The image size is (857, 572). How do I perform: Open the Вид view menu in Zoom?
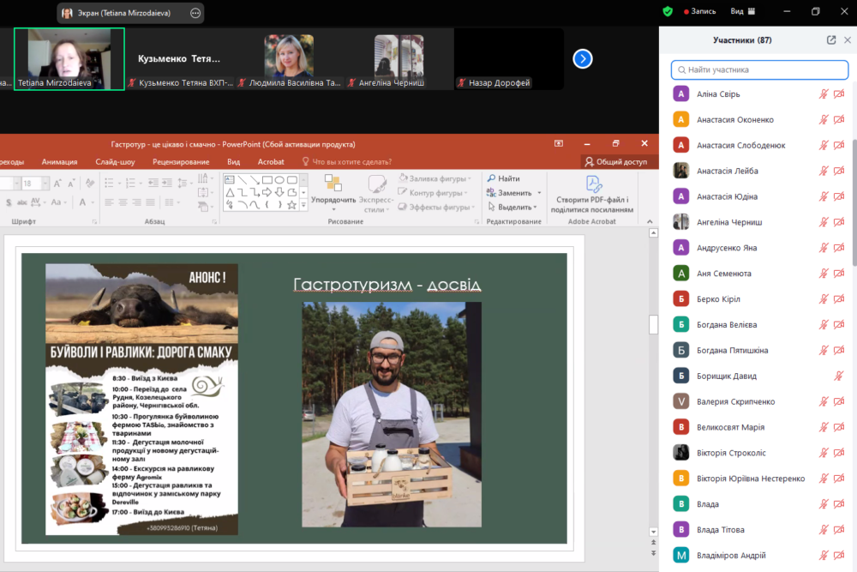tap(742, 11)
